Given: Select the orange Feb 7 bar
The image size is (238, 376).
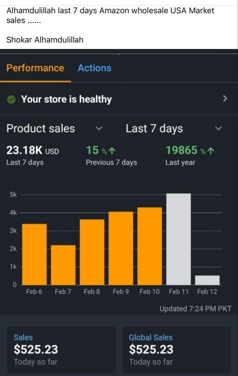Looking at the screenshot, I should (63, 265).
